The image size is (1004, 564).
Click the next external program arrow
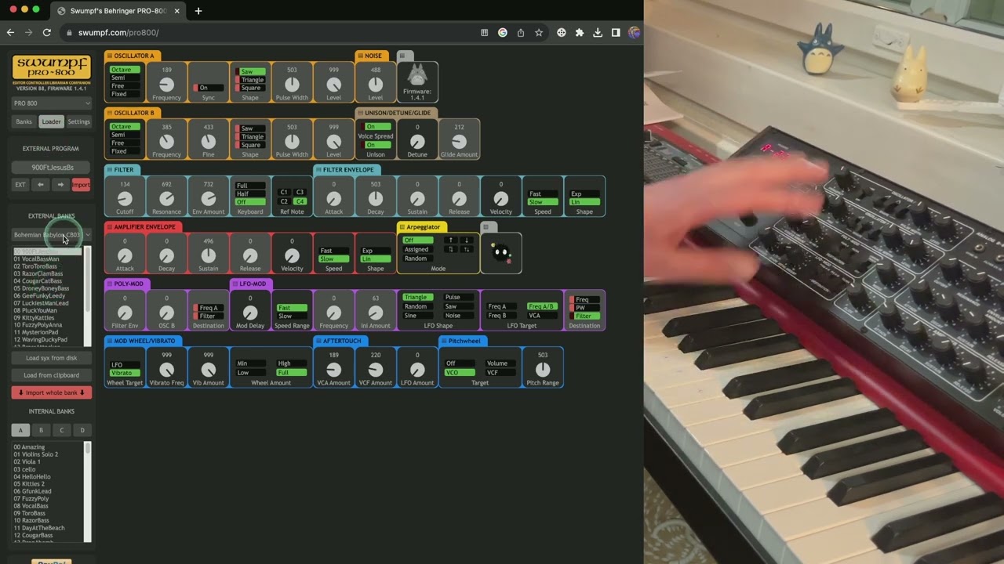pyautogui.click(x=60, y=185)
